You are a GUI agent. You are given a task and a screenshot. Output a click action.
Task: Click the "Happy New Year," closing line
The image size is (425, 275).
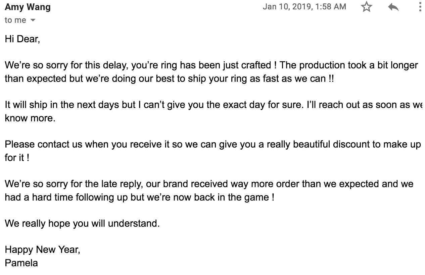43,250
